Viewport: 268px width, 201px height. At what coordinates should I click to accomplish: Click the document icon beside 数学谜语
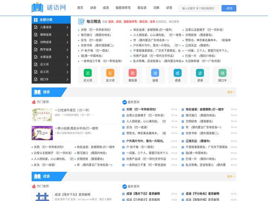(x=36, y=50)
